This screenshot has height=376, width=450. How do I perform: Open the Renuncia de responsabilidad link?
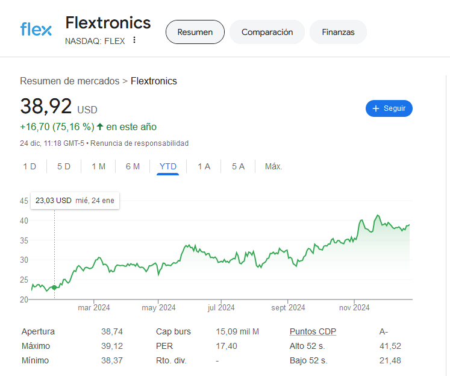pyautogui.click(x=140, y=143)
